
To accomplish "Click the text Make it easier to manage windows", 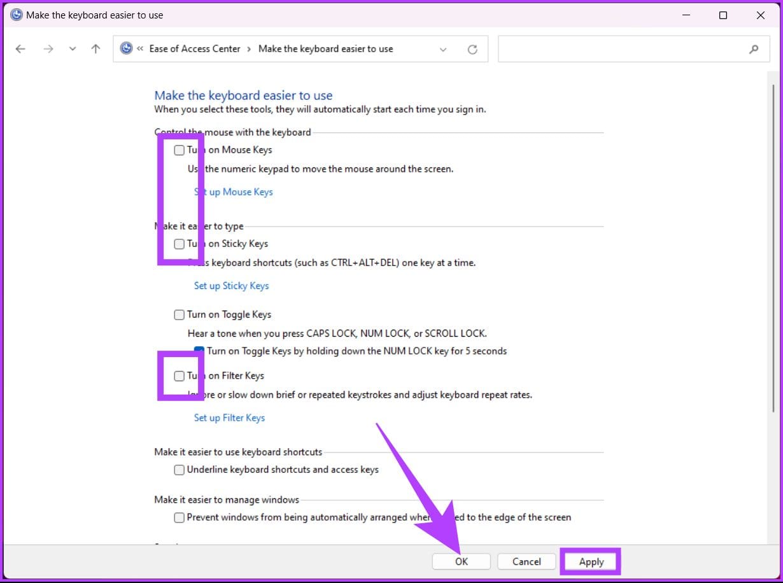I will 227,500.
